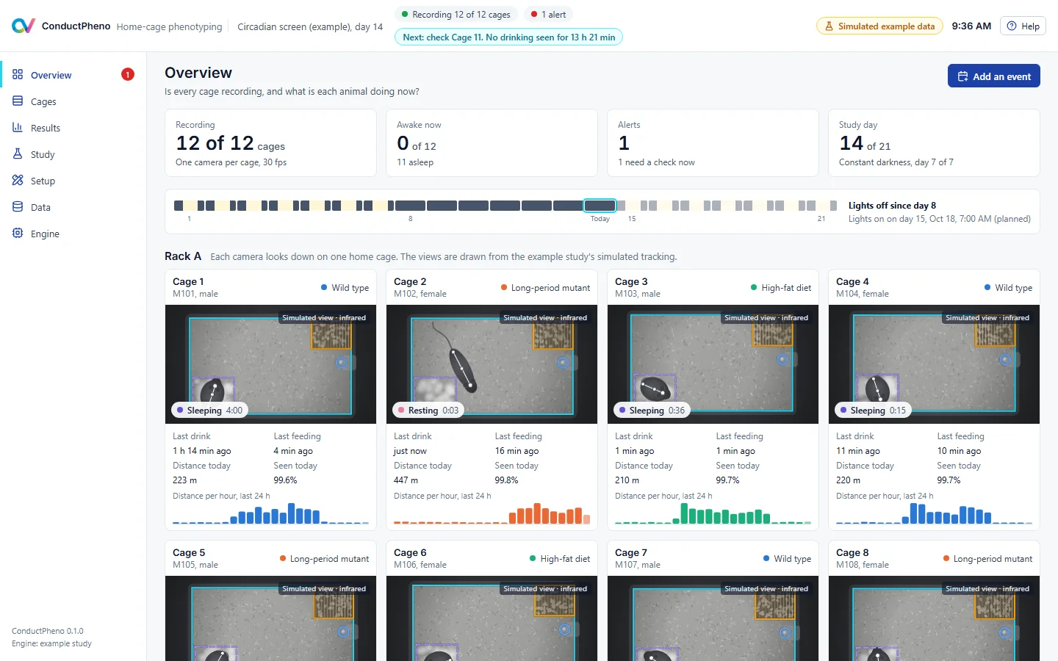Image resolution: width=1058 pixels, height=661 pixels.
Task: Click the Cage 2 distance-per-hour bar chart
Action: [x=492, y=513]
